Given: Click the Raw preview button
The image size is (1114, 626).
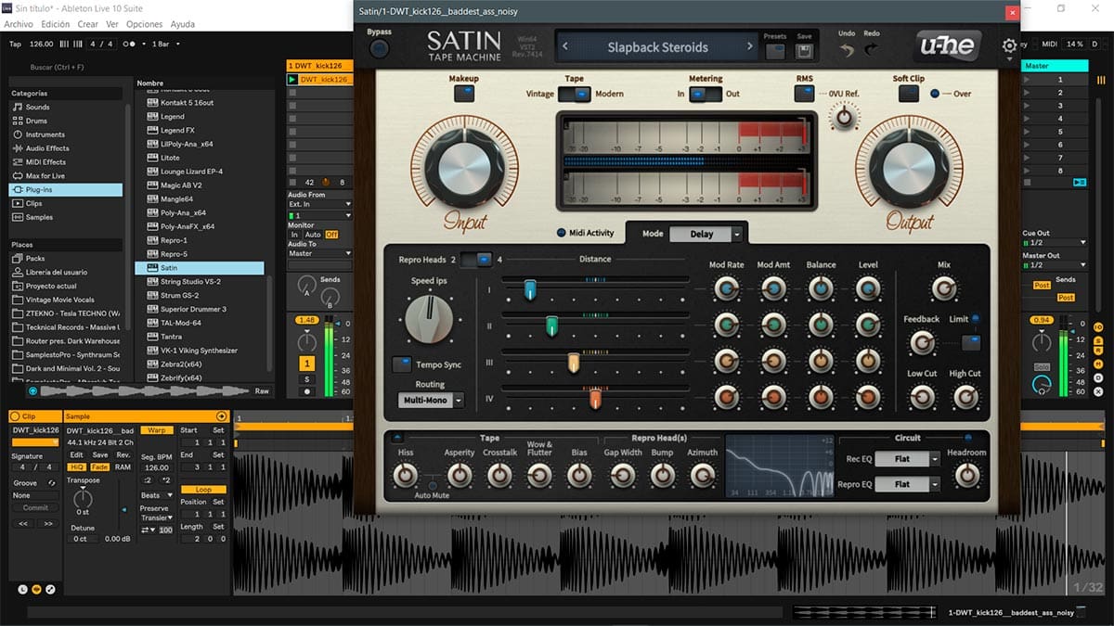Looking at the screenshot, I should (x=262, y=391).
